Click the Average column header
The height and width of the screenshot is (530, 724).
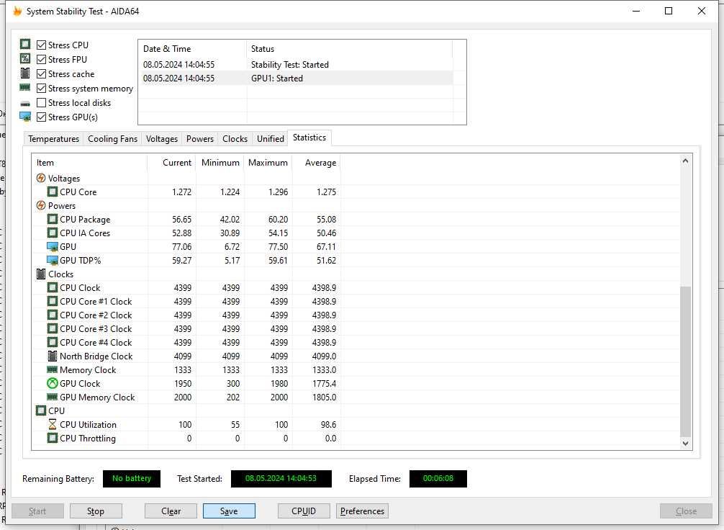point(316,163)
